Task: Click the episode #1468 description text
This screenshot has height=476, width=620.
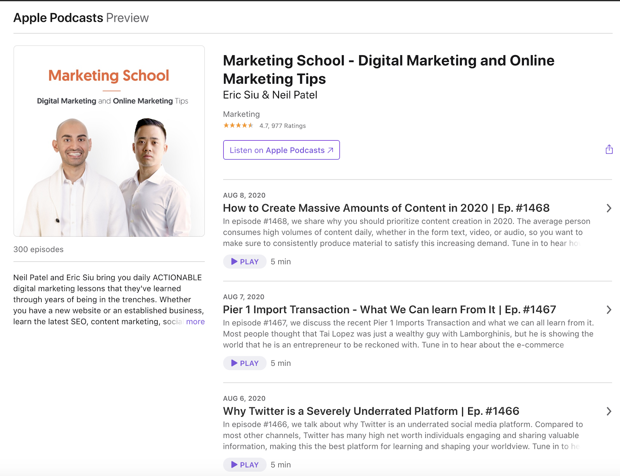Action: point(406,232)
